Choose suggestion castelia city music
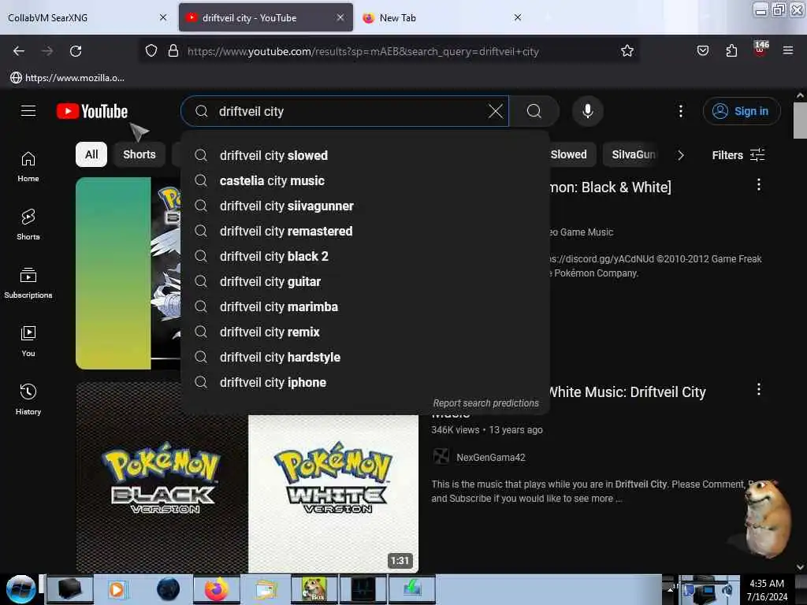This screenshot has height=605, width=807. [365, 180]
